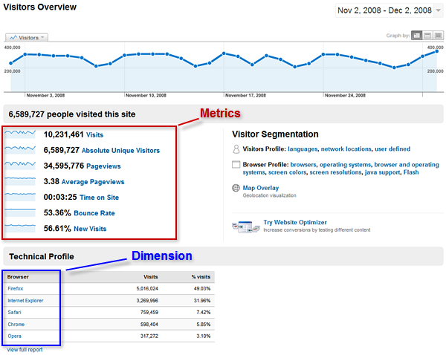This screenshot has width=446, height=355.
Task: Click the Firefox browser row link
Action: [x=16, y=288]
